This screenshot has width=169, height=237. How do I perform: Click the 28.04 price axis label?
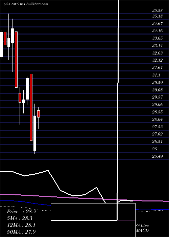click(157, 119)
